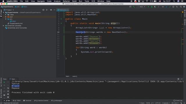Click the macOS Spotlight search icon
Viewport: 186px width, 104px height.
tap(174, 1)
